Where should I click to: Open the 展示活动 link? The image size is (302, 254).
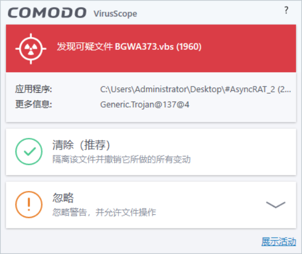click(279, 241)
